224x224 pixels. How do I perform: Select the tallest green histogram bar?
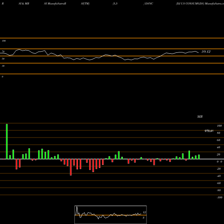pyautogui.click(x=7, y=142)
